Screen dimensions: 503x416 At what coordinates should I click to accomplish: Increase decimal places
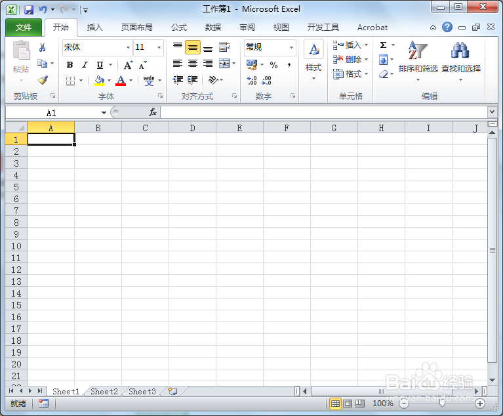252,80
